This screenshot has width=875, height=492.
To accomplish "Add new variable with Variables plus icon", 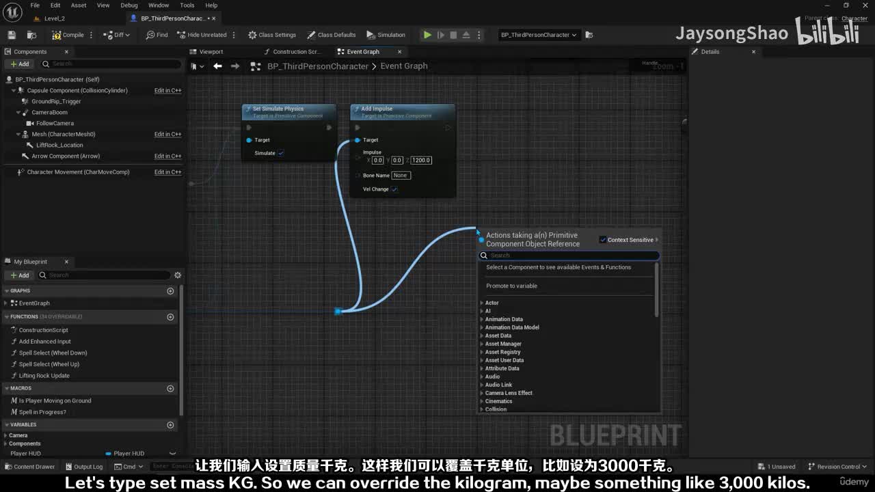I will (170, 425).
